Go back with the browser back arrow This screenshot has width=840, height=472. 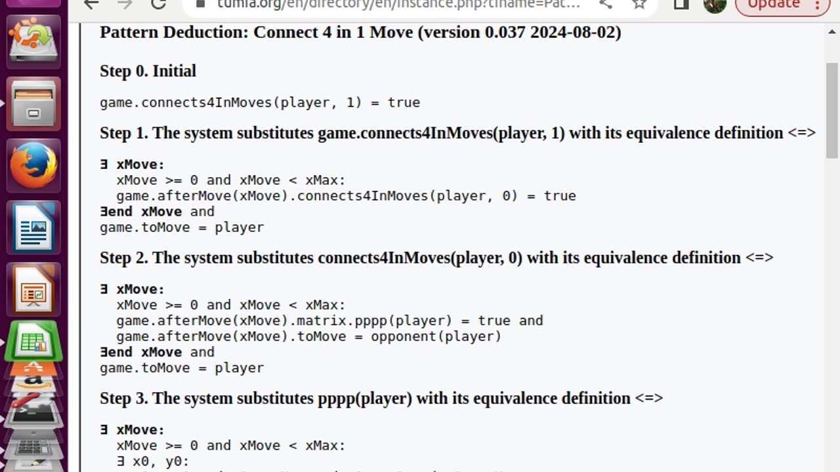[91, 4]
